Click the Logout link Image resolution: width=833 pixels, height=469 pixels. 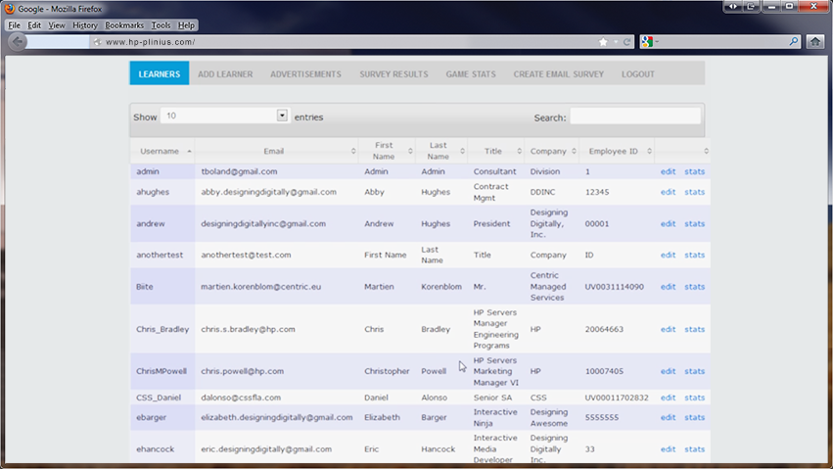point(638,73)
